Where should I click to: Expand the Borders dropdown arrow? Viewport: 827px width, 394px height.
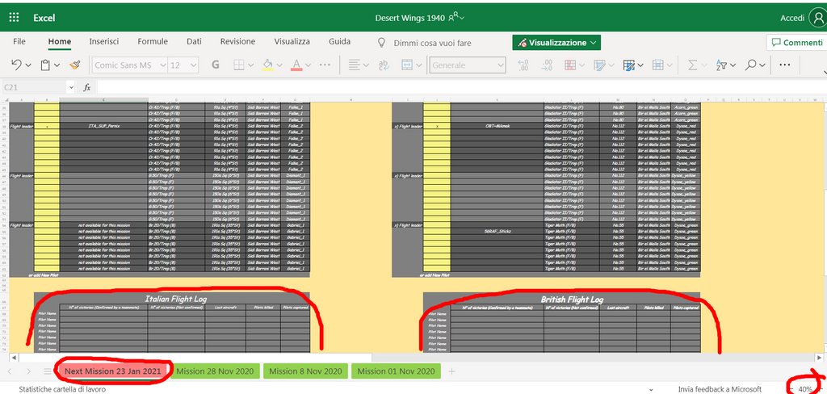[250, 65]
